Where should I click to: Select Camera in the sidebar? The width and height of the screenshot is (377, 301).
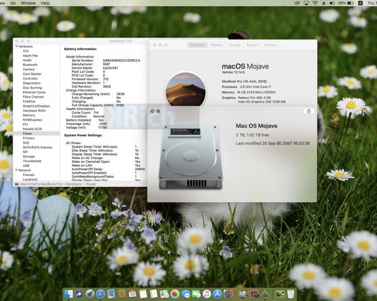coord(29,69)
